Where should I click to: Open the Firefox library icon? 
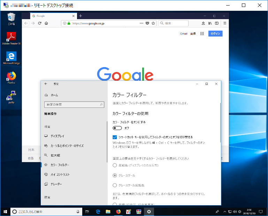210,23
